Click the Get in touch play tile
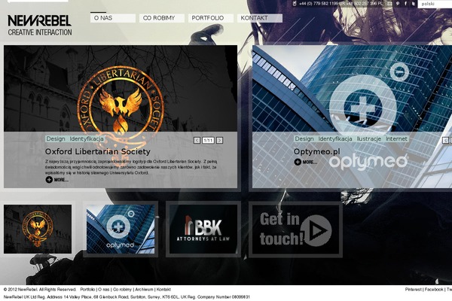The height and width of the screenshot is (301, 452). pos(296,229)
